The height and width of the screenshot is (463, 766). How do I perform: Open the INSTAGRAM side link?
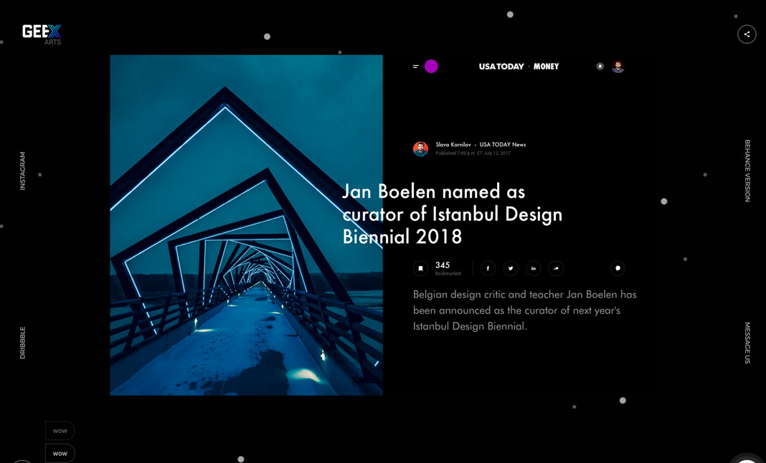coord(22,171)
